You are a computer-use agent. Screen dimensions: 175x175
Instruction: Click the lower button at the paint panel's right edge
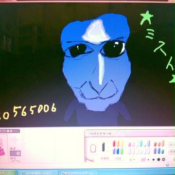click(x=172, y=152)
